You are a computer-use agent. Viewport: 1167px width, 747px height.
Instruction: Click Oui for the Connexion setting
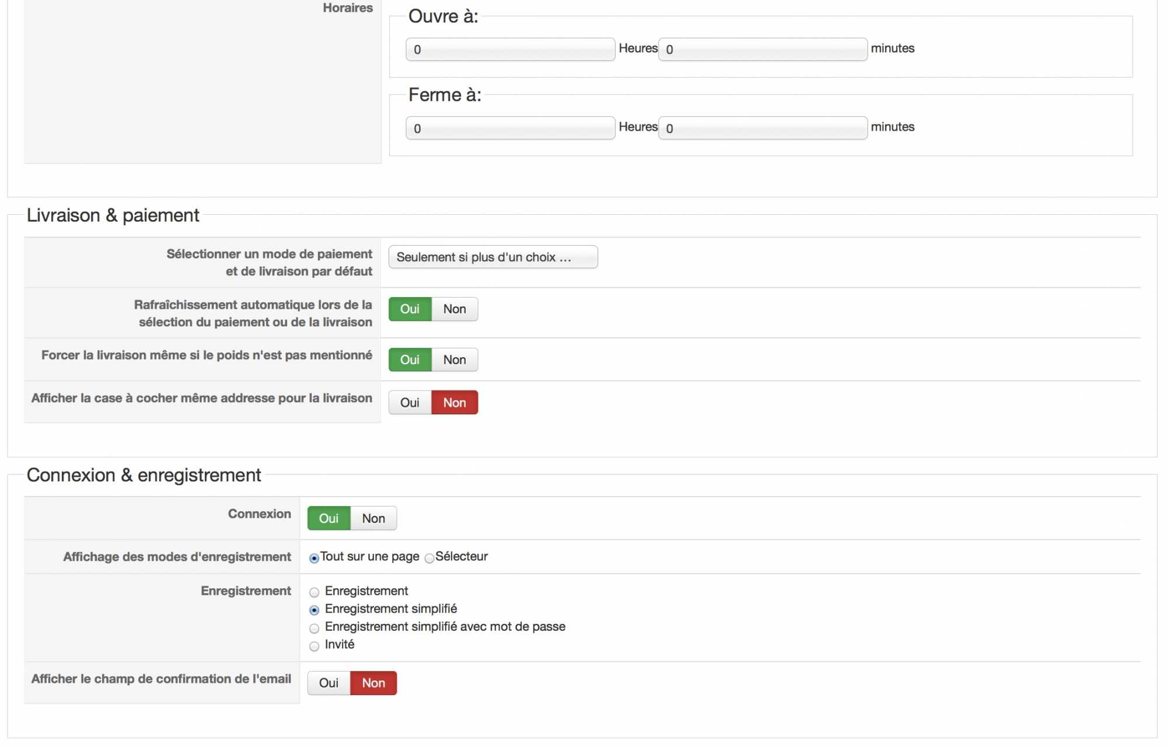(329, 518)
